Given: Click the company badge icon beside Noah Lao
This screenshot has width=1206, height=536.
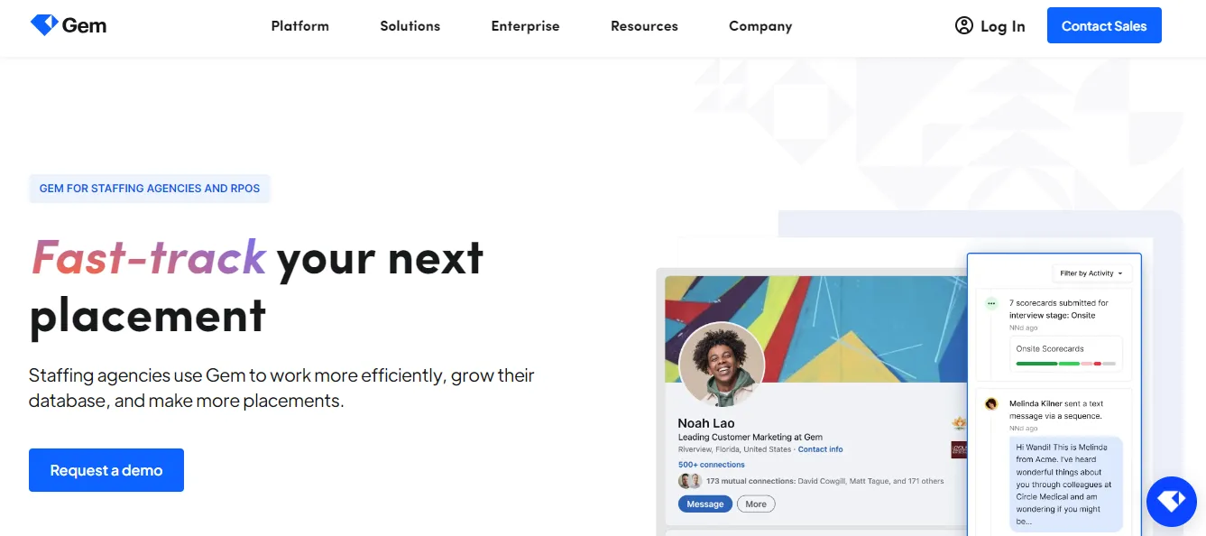Looking at the screenshot, I should tap(959, 423).
